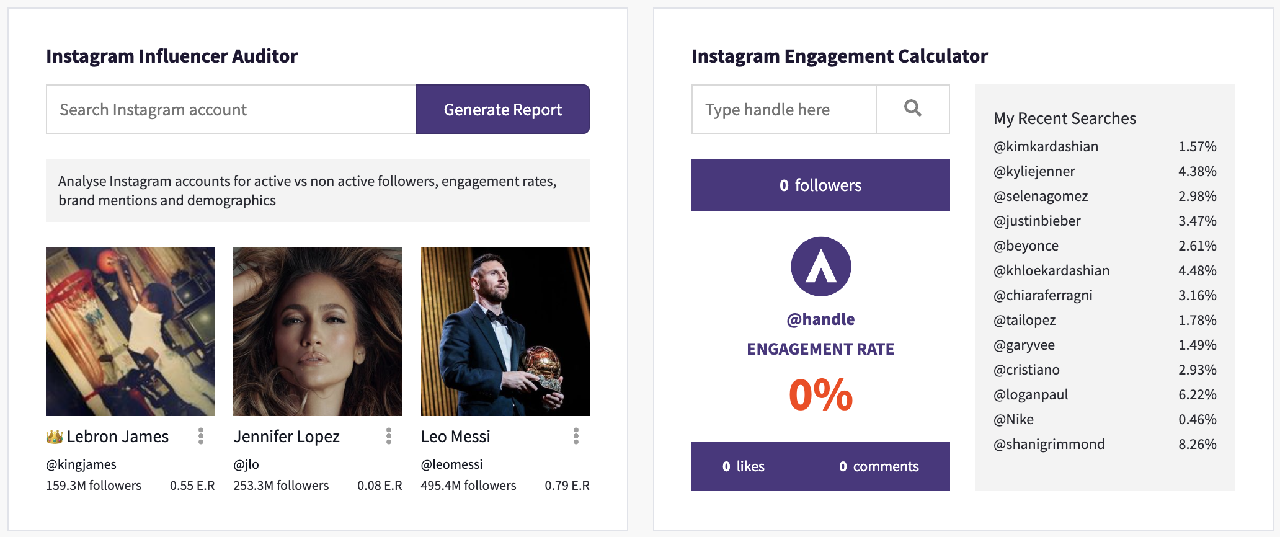Image resolution: width=1280 pixels, height=537 pixels.
Task: Open Leo Messi card three-dot menu
Action: pos(576,436)
